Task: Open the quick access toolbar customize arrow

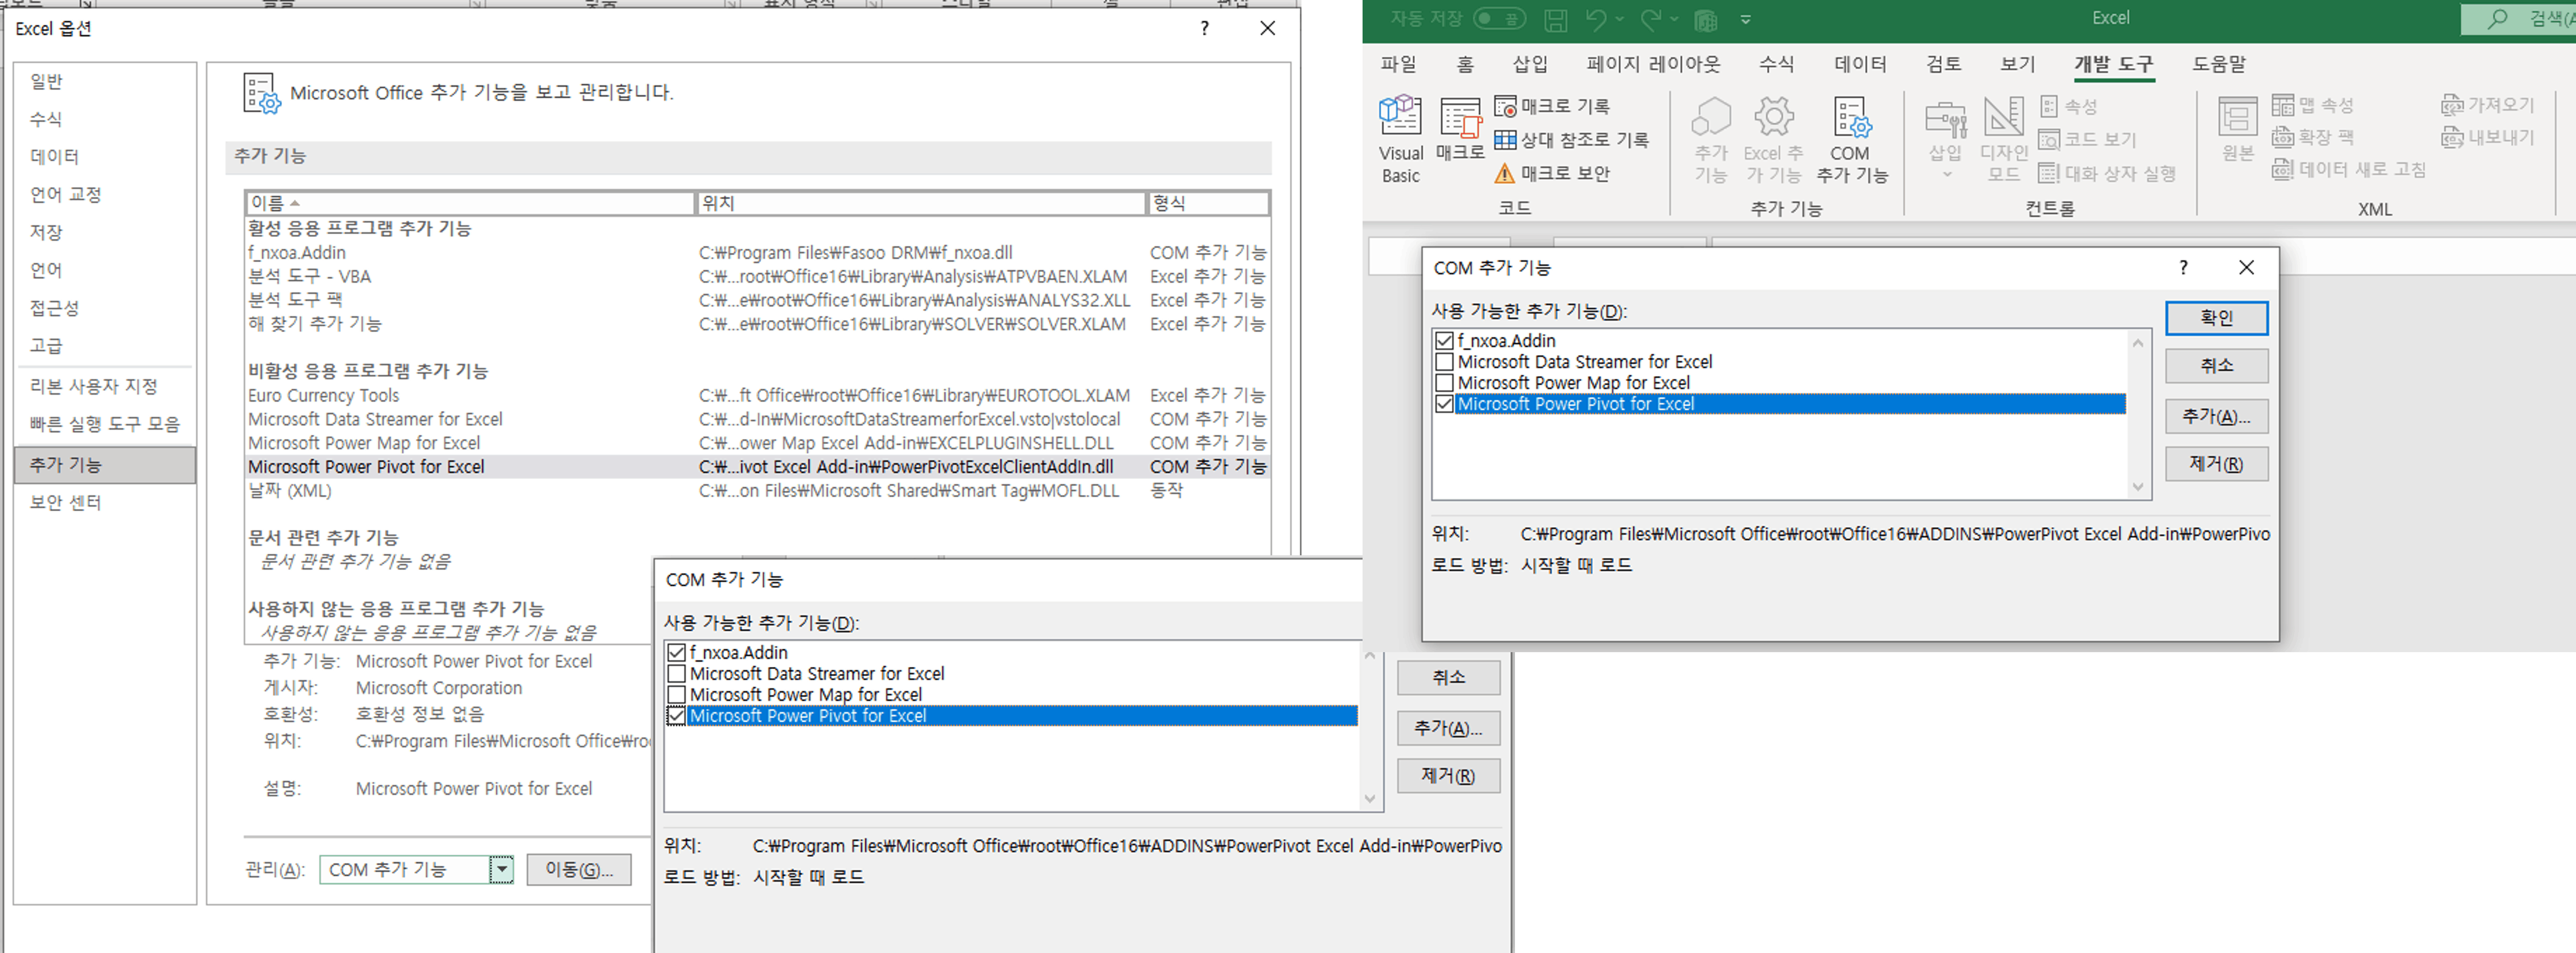Action: [x=1746, y=19]
